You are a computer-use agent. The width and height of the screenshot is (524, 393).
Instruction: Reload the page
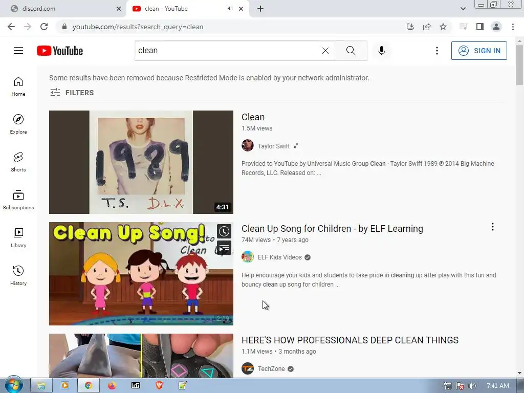pos(44,27)
